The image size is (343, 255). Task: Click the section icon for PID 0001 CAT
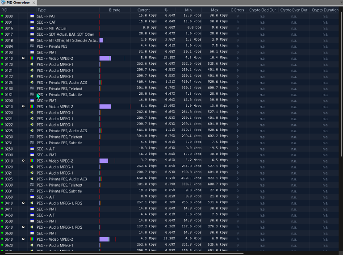tap(32, 22)
